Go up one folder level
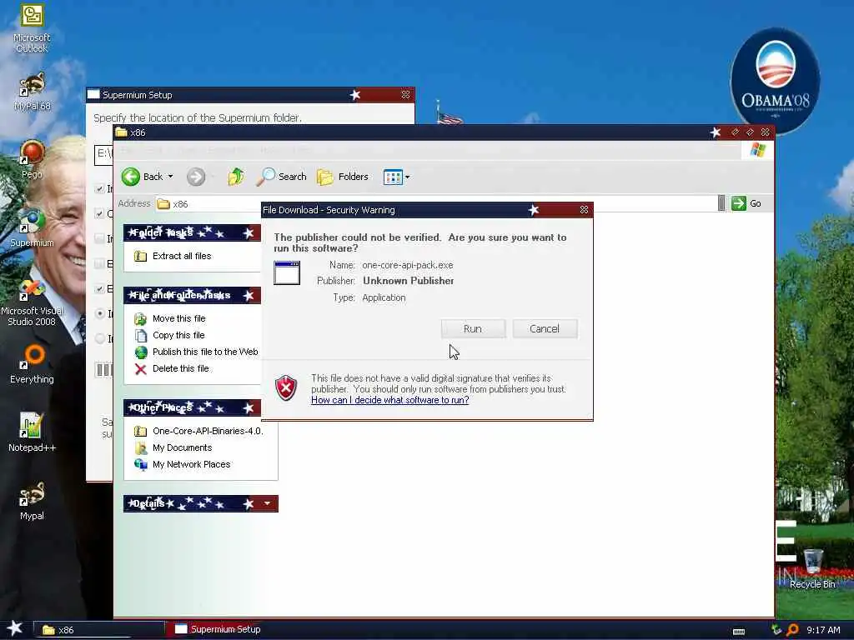854x640 pixels. tap(236, 177)
